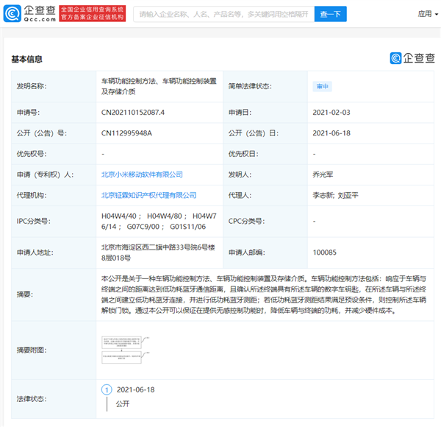Click the 基本信息 section heading
This screenshot has width=441, height=427.
point(26,59)
